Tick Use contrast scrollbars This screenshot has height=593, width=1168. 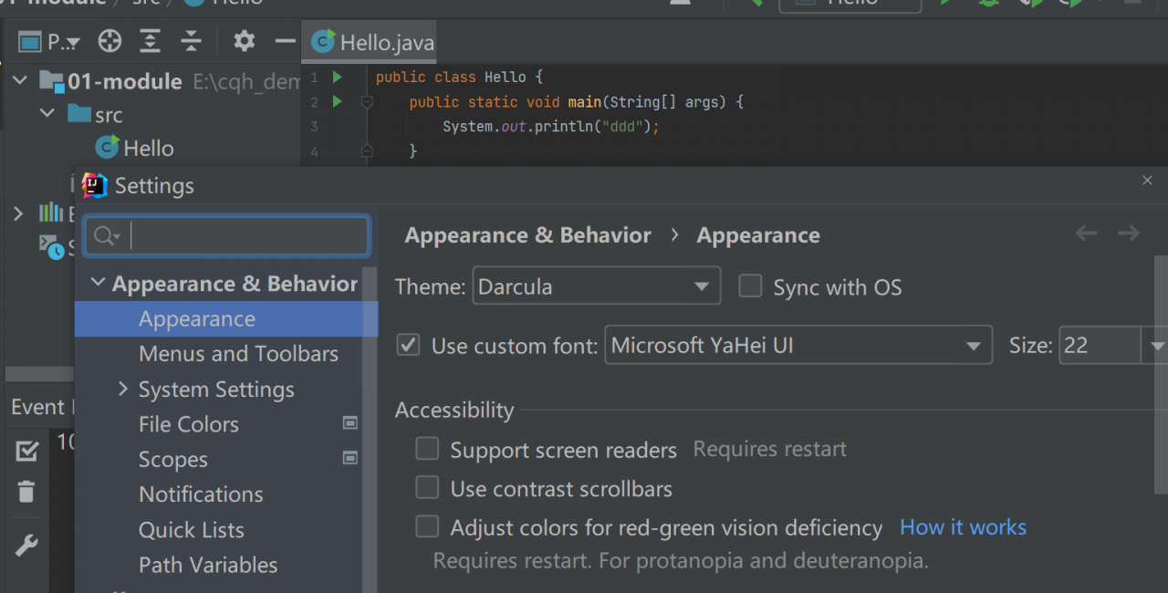coord(427,488)
